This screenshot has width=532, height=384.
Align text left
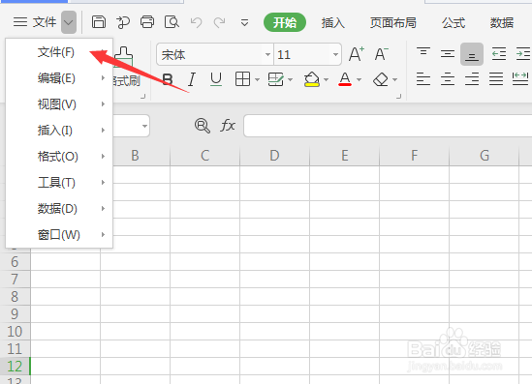[x=423, y=79]
